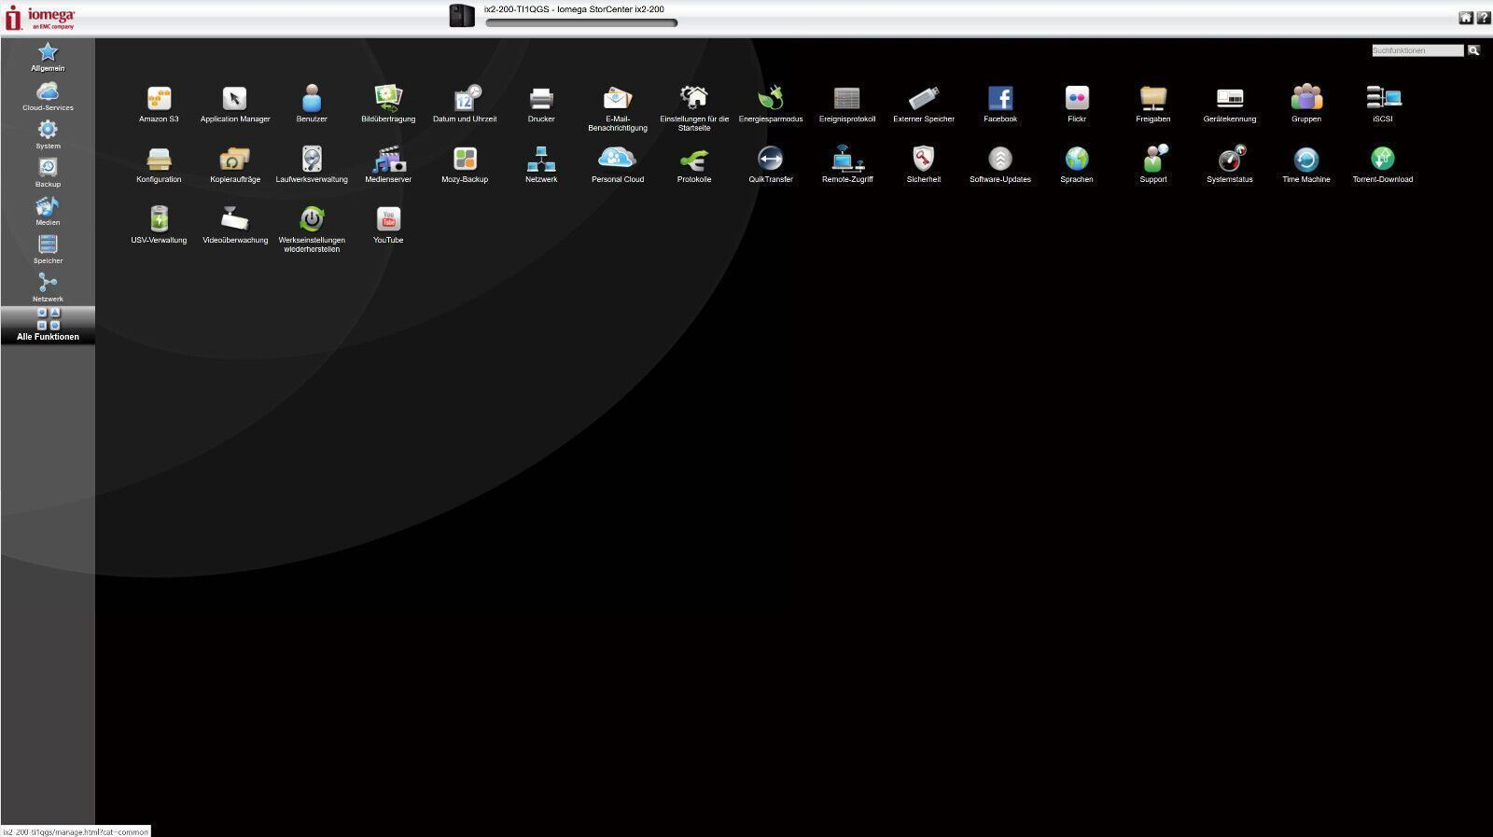Open the Time Machine feature
Viewport: 1493px width, 837px height.
pyautogui.click(x=1305, y=160)
